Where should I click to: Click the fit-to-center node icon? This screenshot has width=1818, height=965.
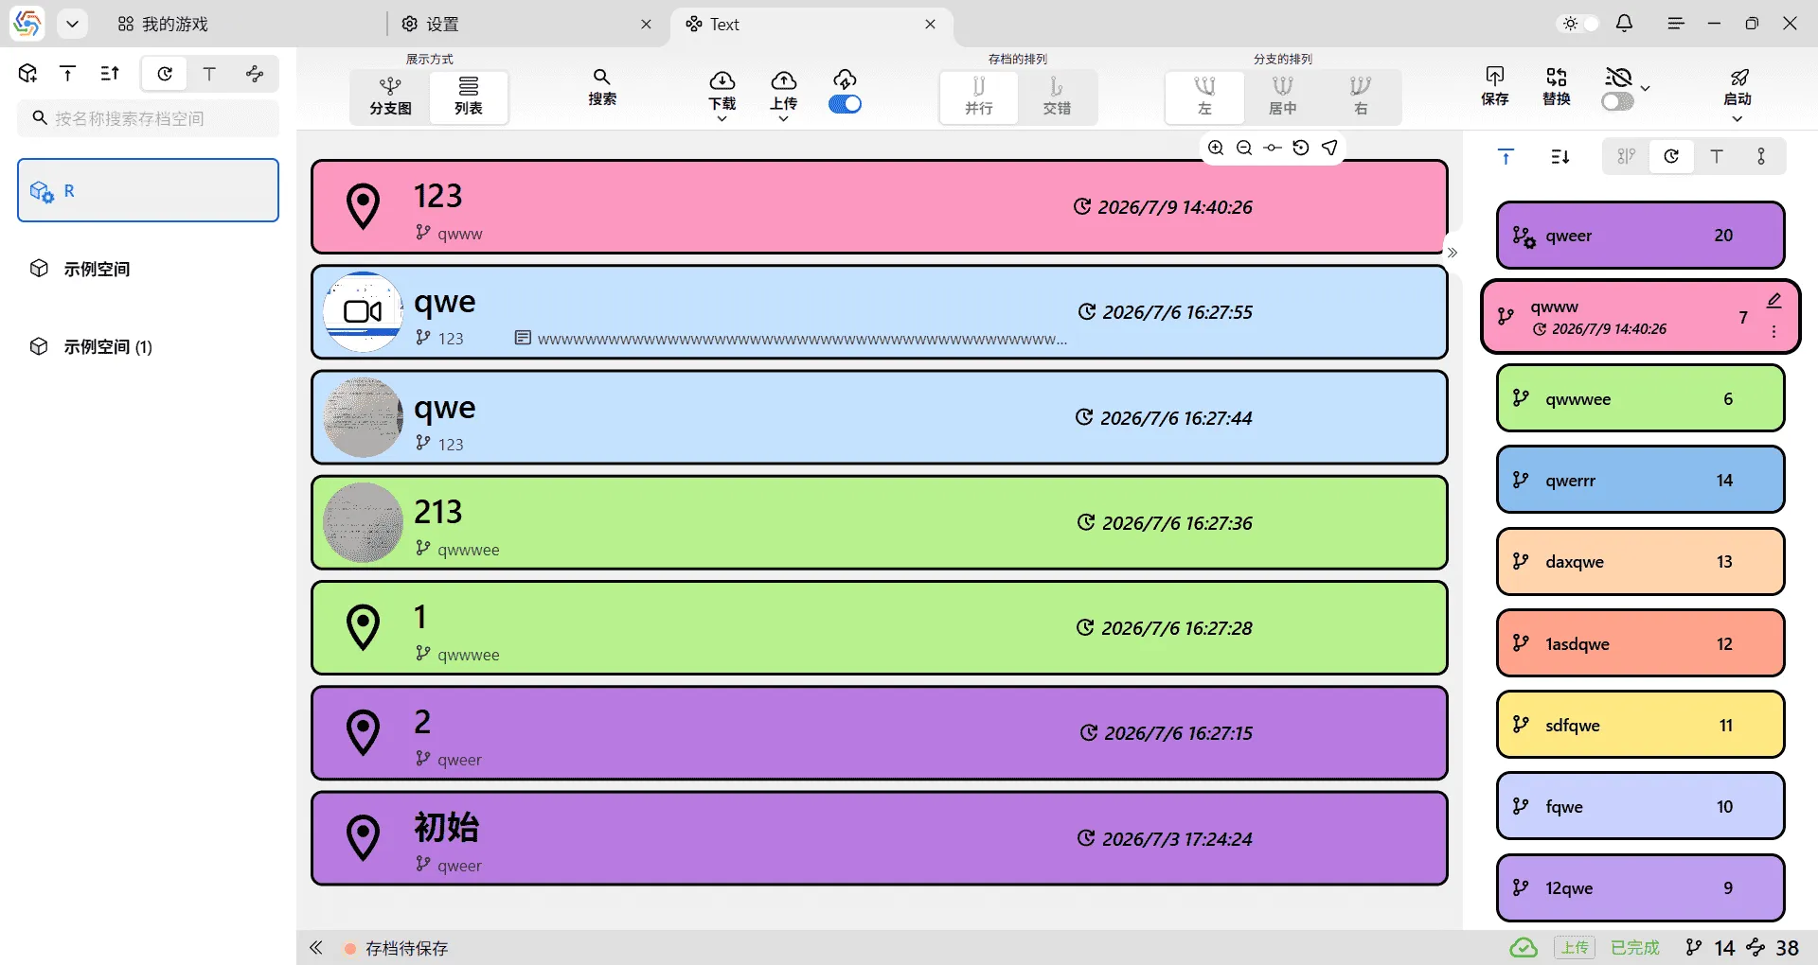click(x=1273, y=148)
